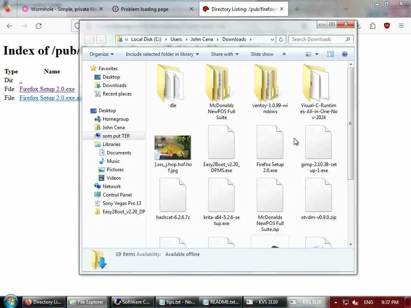Open Firefox extensions puzzle icon
Screen dimensions: 411x308
click(372, 26)
